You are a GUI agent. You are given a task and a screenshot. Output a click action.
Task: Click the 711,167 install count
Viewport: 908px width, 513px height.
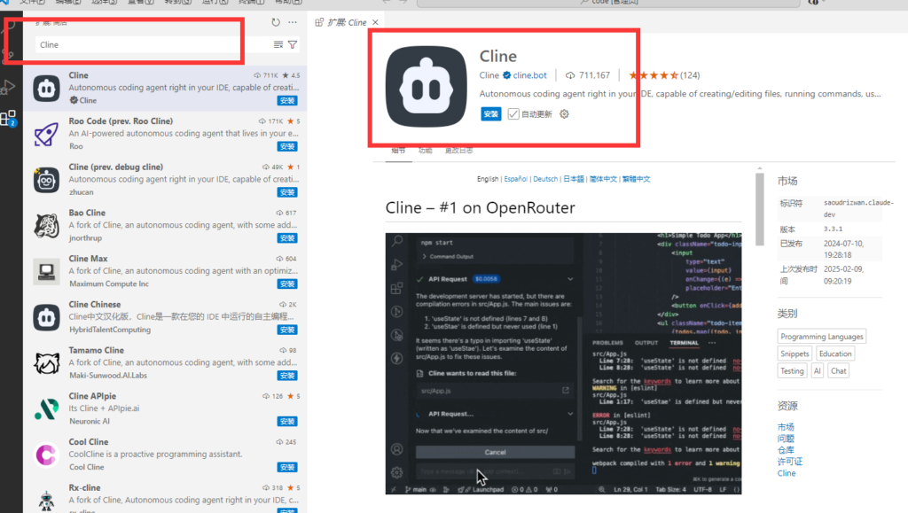[x=588, y=75]
